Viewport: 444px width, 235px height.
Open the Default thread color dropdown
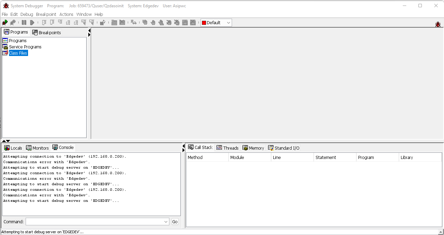point(228,23)
